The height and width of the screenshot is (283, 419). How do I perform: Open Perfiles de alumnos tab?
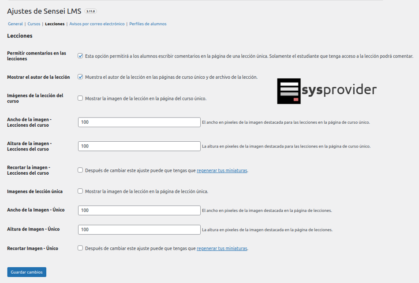[148, 24]
